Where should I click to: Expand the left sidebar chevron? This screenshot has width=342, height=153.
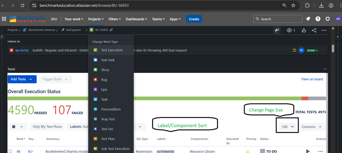click(x=1, y=37)
